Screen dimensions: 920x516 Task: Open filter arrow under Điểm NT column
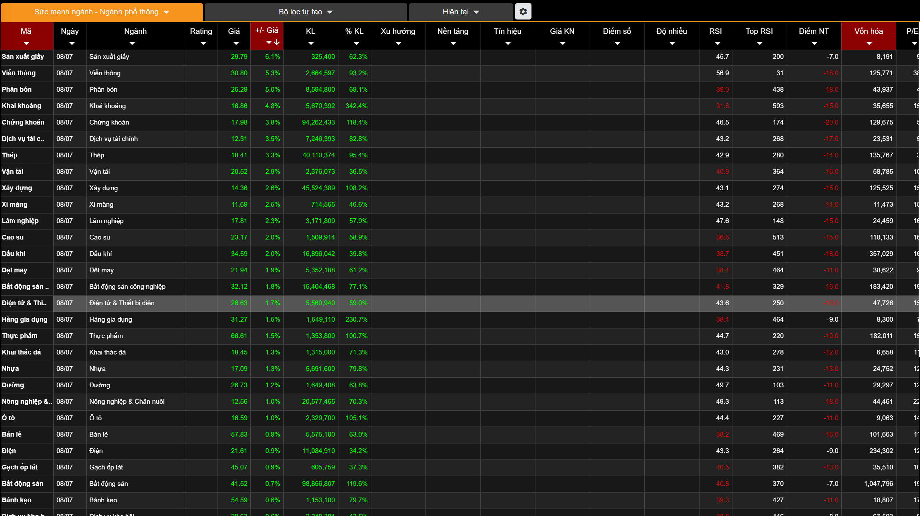pos(814,43)
